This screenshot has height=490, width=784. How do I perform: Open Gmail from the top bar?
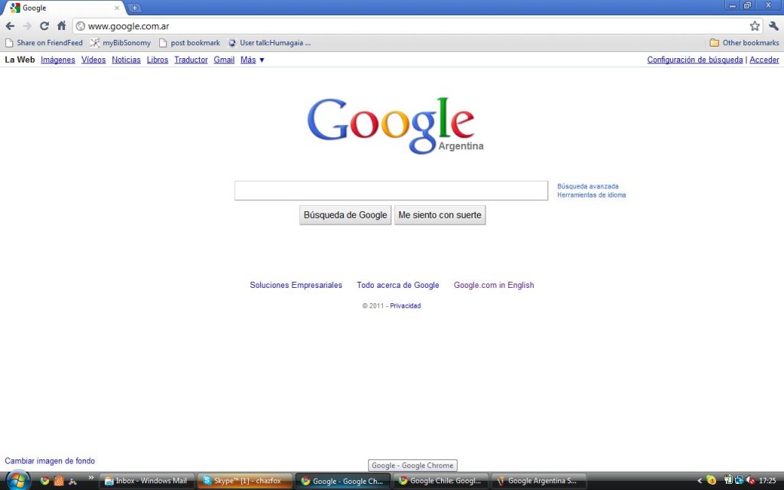point(224,60)
